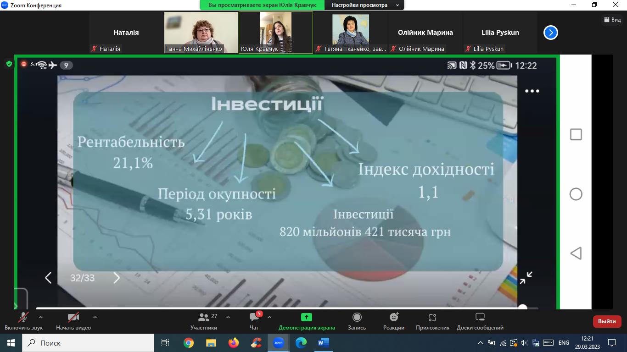Unmute microphone with Включить звук
This screenshot has width=627, height=352.
pos(23,318)
